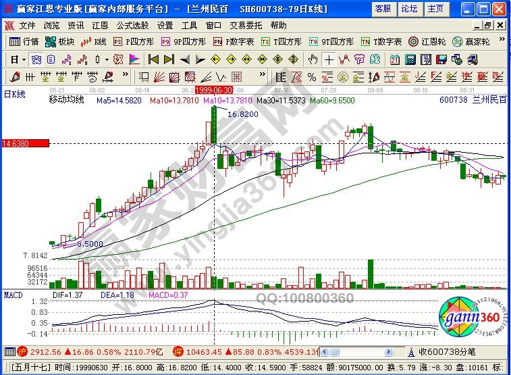Open the 行情 quotes view

pos(24,41)
